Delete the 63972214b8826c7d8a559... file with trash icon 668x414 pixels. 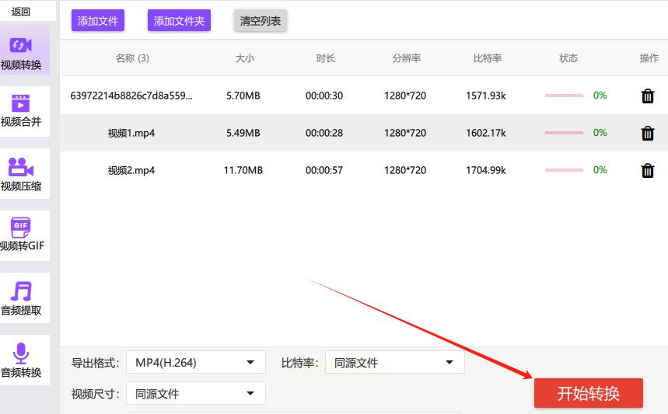[648, 96]
